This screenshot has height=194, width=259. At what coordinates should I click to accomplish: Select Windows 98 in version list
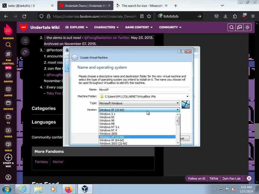137,120
